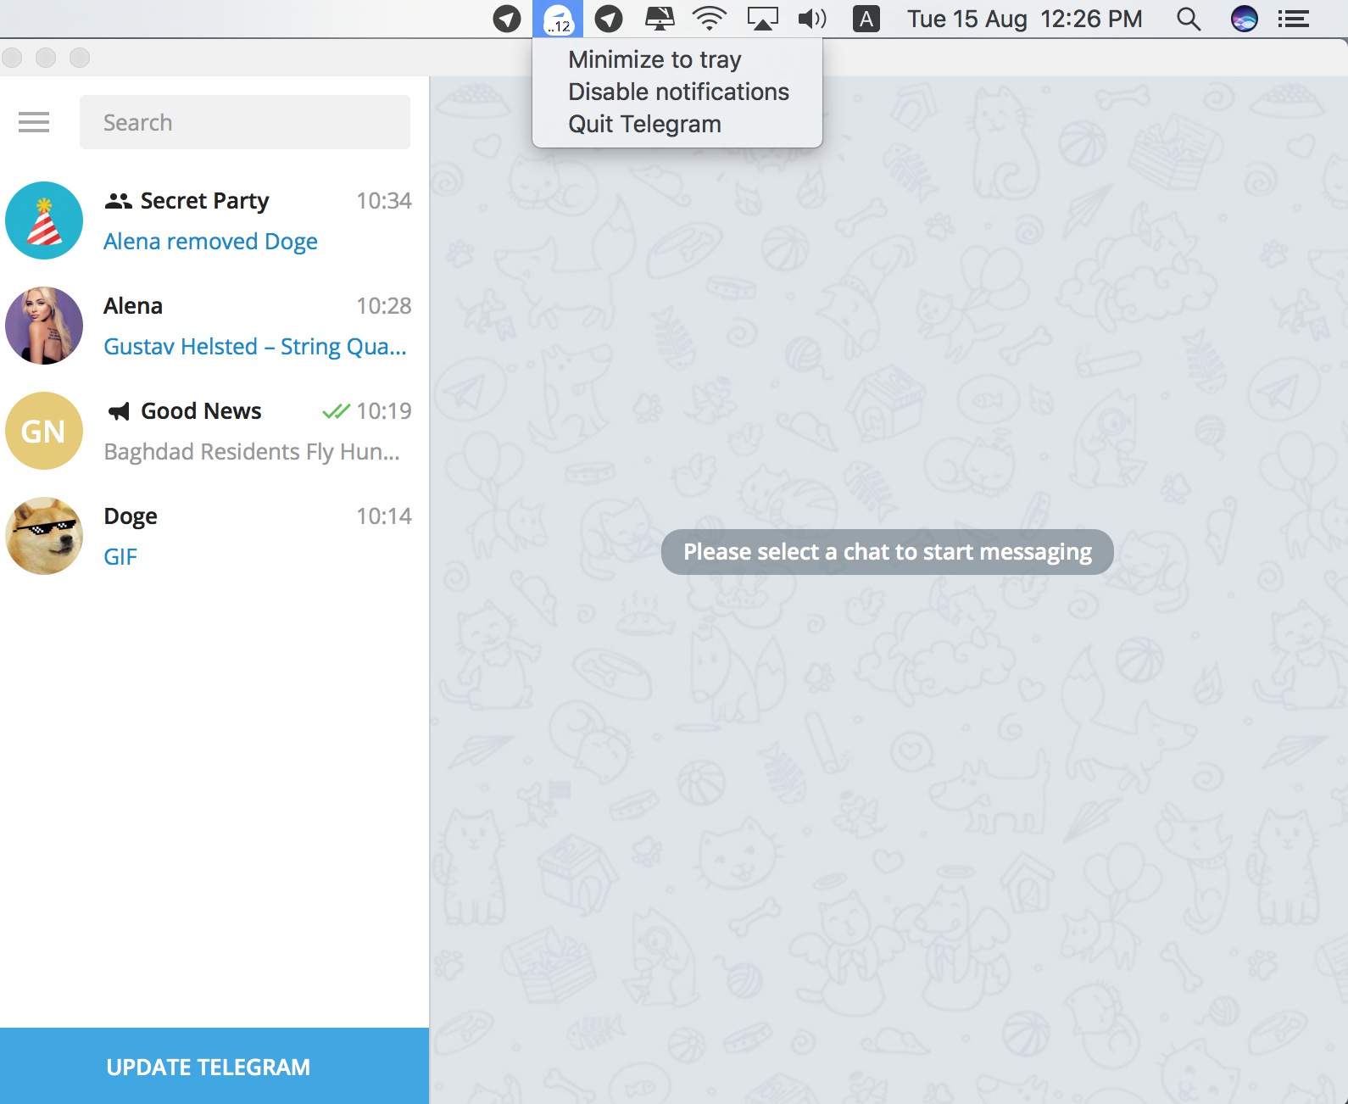Click the 10:28 timestamp

pos(384,306)
